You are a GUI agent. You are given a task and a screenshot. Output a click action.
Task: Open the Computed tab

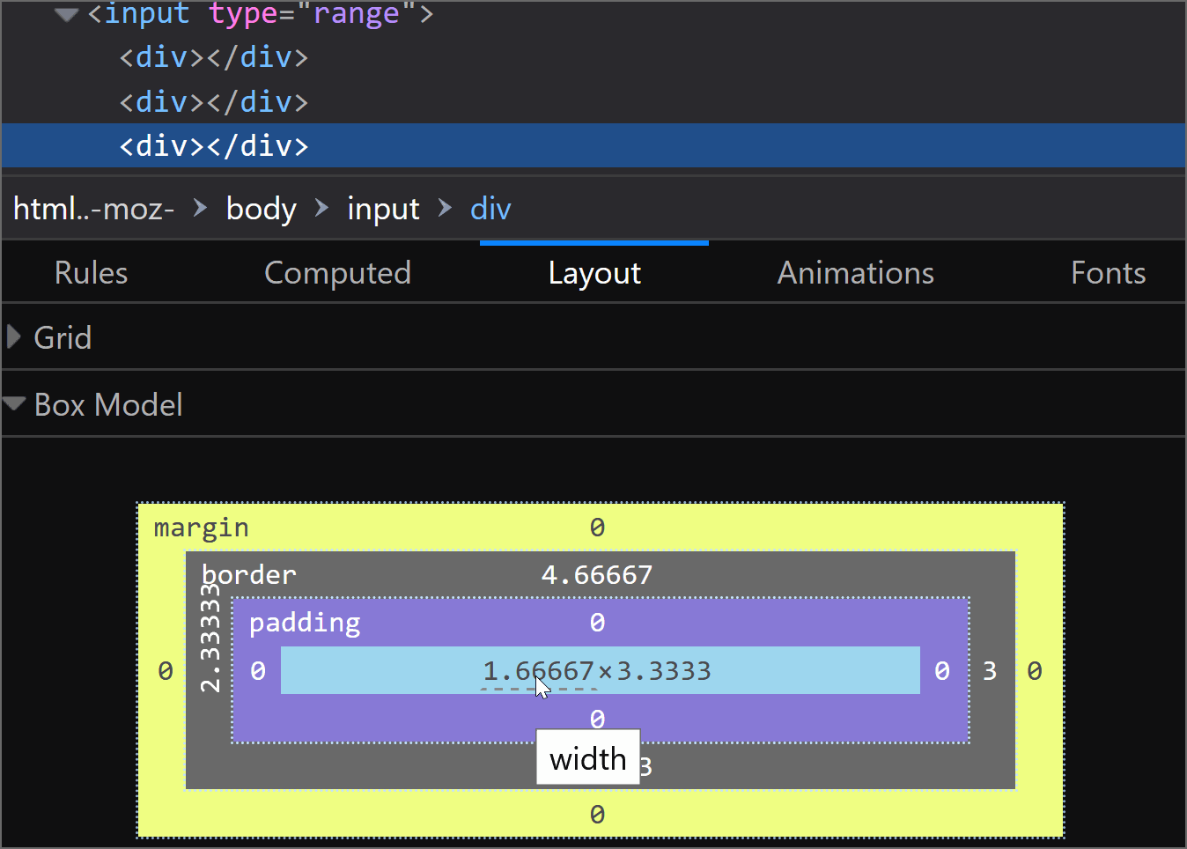click(337, 273)
